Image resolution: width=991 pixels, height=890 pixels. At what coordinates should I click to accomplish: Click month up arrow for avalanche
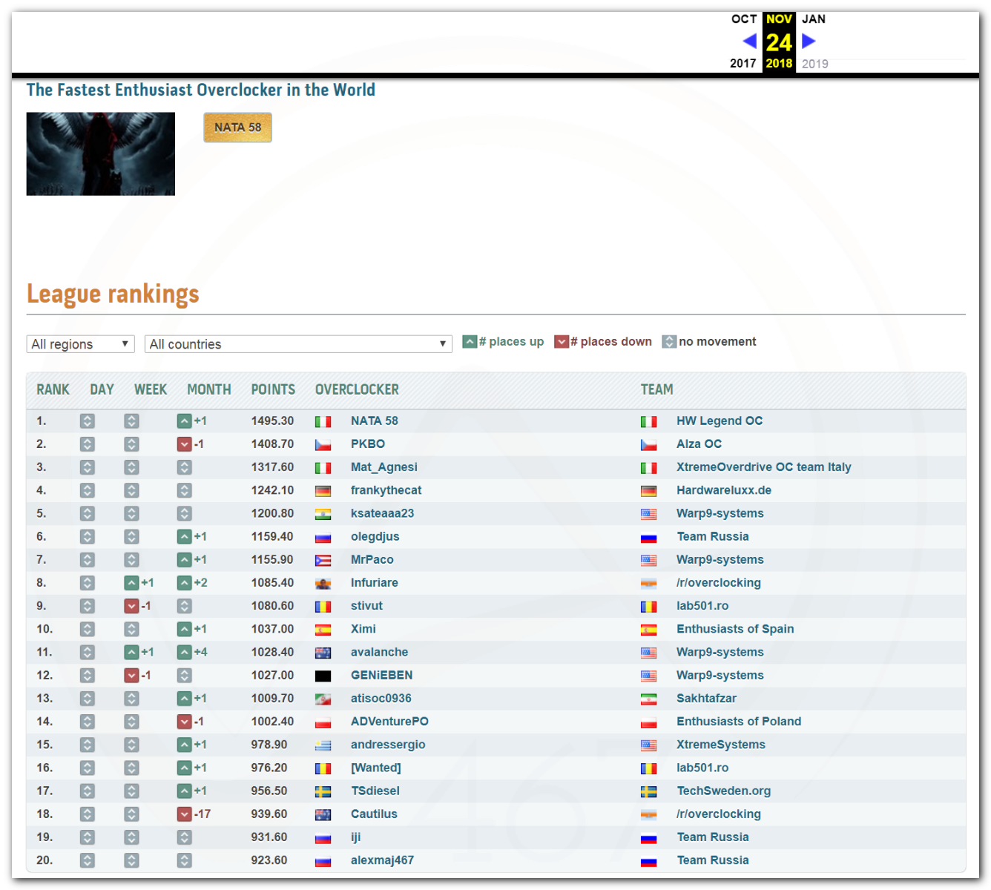pos(185,653)
